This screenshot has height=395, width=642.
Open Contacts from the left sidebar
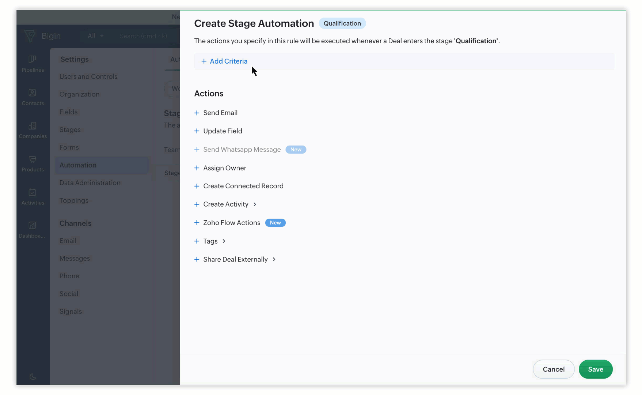(x=33, y=93)
